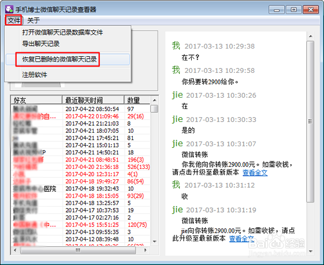The height and width of the screenshot is (265, 324).
Task: Click count cell 120(75)
Action: pos(137,225)
